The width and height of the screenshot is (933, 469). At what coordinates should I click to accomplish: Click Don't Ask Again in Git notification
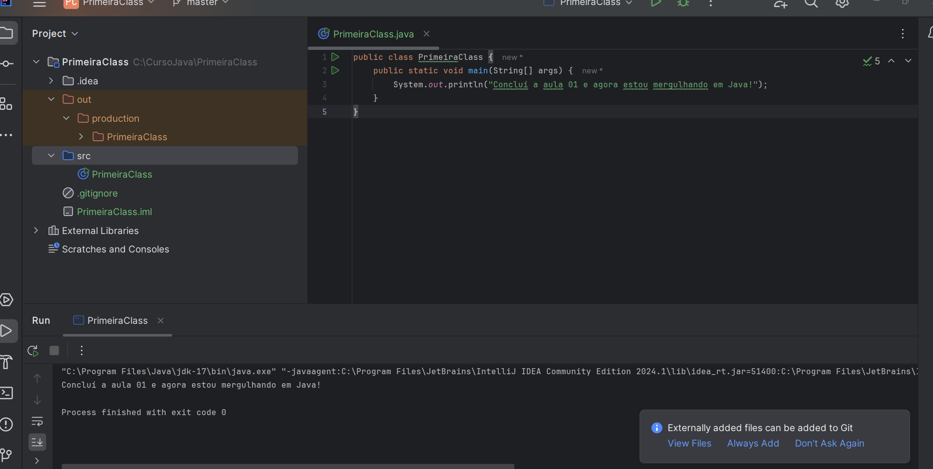point(829,443)
